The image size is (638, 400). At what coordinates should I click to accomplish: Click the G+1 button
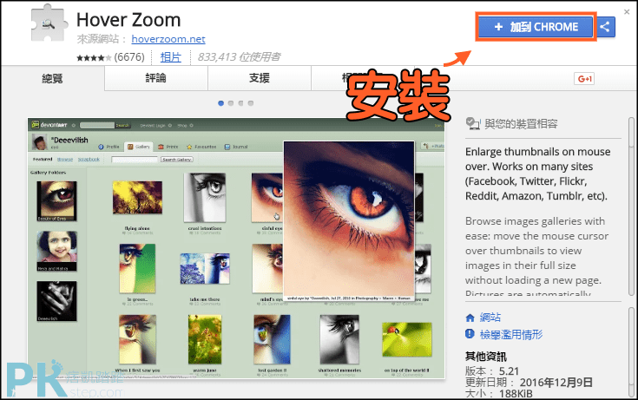[x=584, y=79]
